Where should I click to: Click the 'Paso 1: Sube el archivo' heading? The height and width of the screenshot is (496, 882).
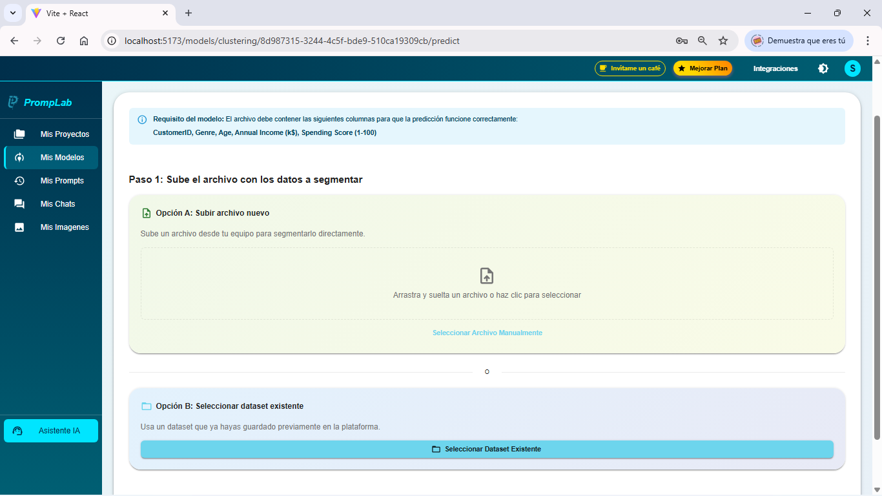(x=245, y=180)
